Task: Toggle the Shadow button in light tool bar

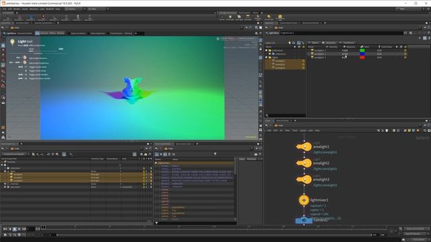Action: 61,33
